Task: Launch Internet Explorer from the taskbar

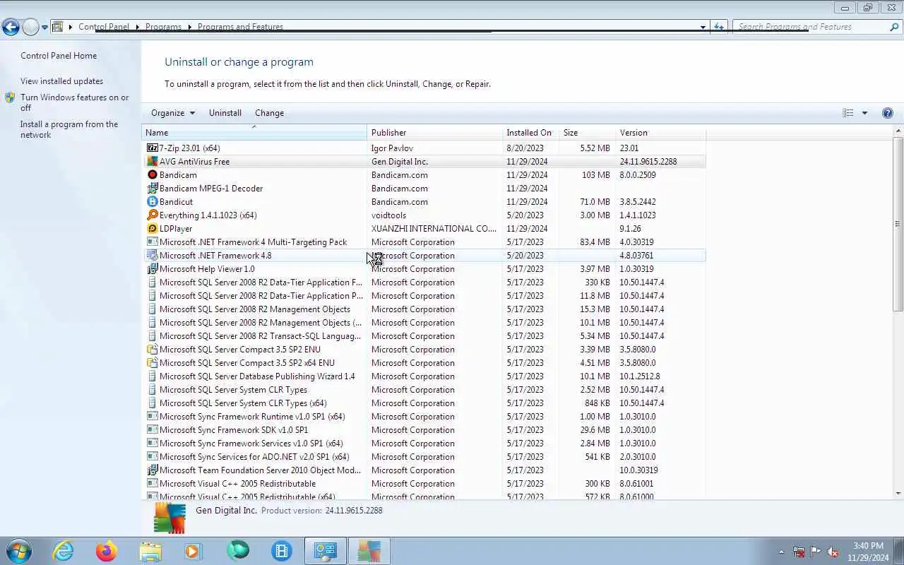Action: 64,551
